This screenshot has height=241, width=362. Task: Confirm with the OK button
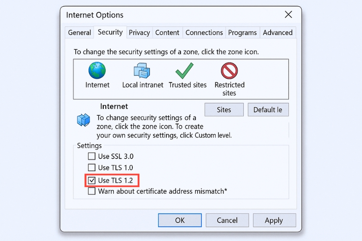coord(180,220)
